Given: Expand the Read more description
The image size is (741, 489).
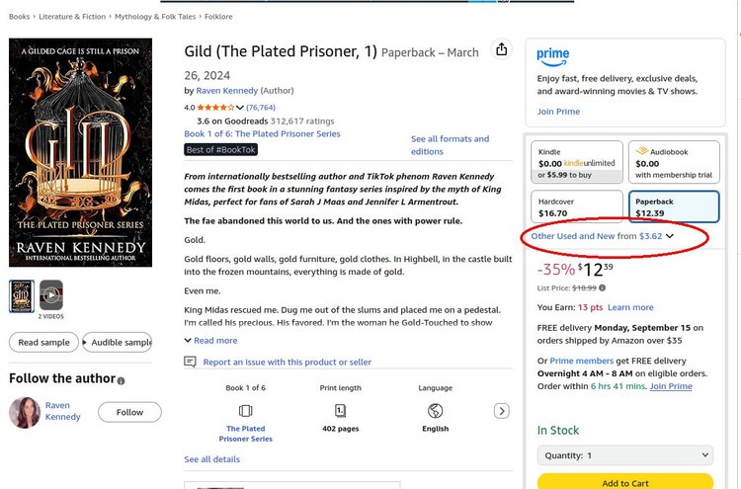Looking at the screenshot, I should point(210,340).
